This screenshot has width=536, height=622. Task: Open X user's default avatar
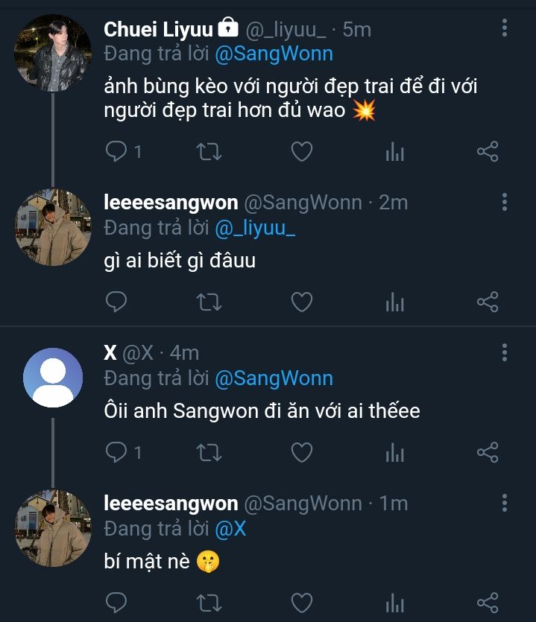pyautogui.click(x=53, y=377)
